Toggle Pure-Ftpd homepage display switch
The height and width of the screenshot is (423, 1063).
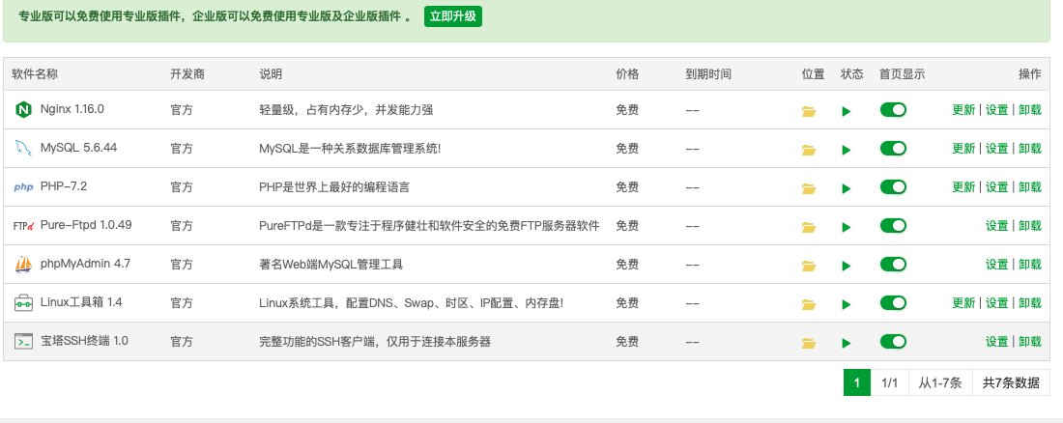[x=893, y=225]
